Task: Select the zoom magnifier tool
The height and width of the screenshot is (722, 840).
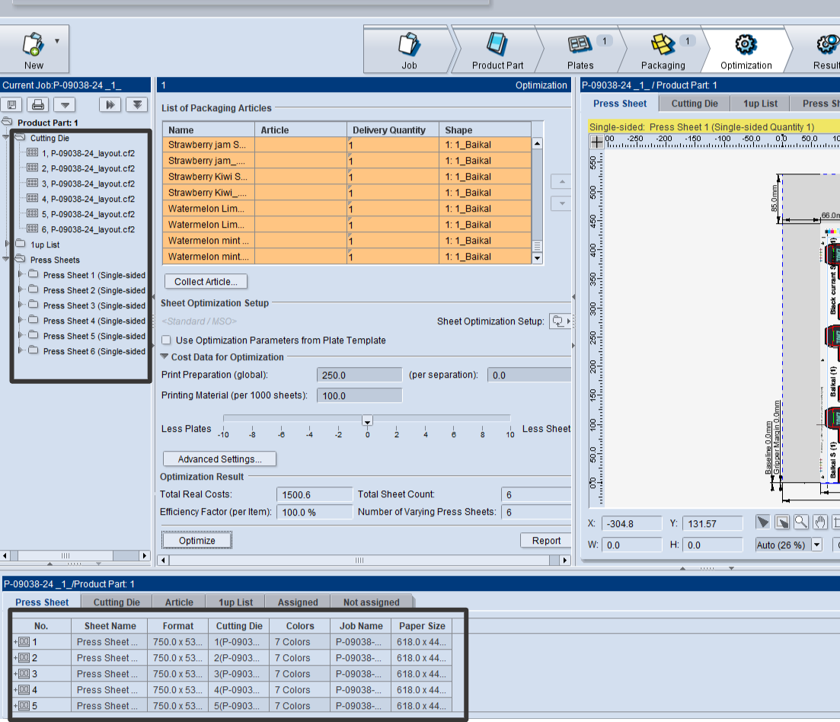Action: pos(801,522)
